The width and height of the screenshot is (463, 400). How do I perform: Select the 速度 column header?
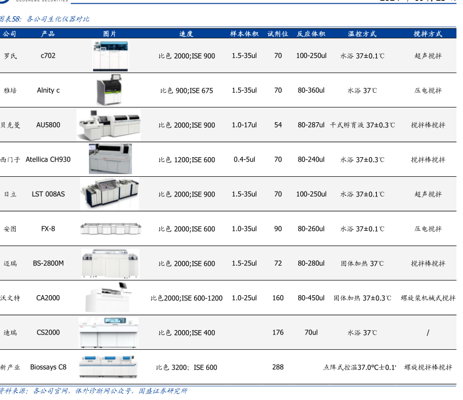click(186, 34)
